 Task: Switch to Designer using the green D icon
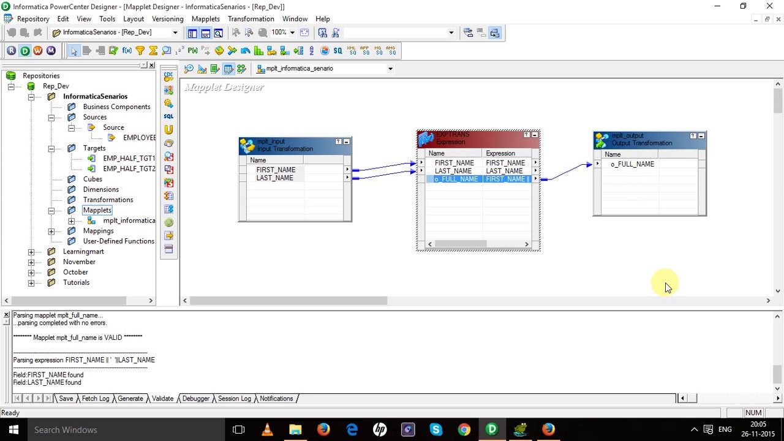click(24, 51)
